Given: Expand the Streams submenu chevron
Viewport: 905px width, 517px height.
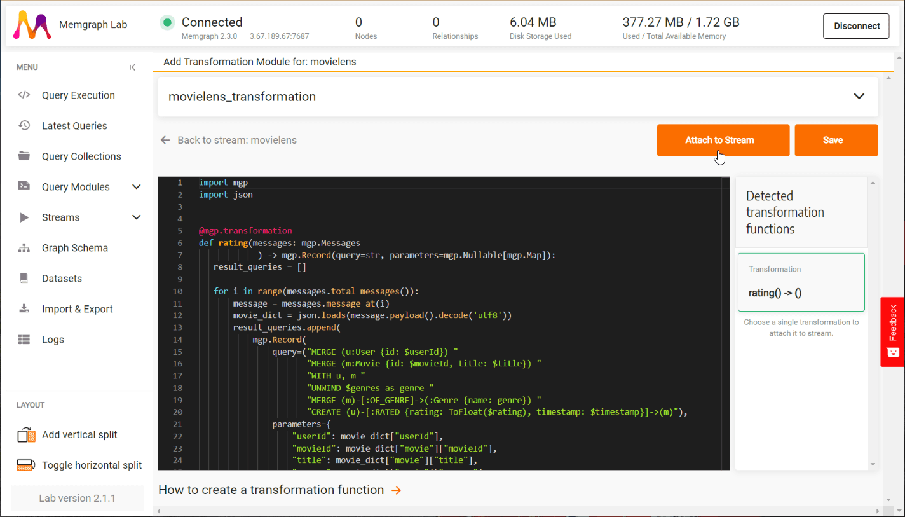Looking at the screenshot, I should (136, 217).
